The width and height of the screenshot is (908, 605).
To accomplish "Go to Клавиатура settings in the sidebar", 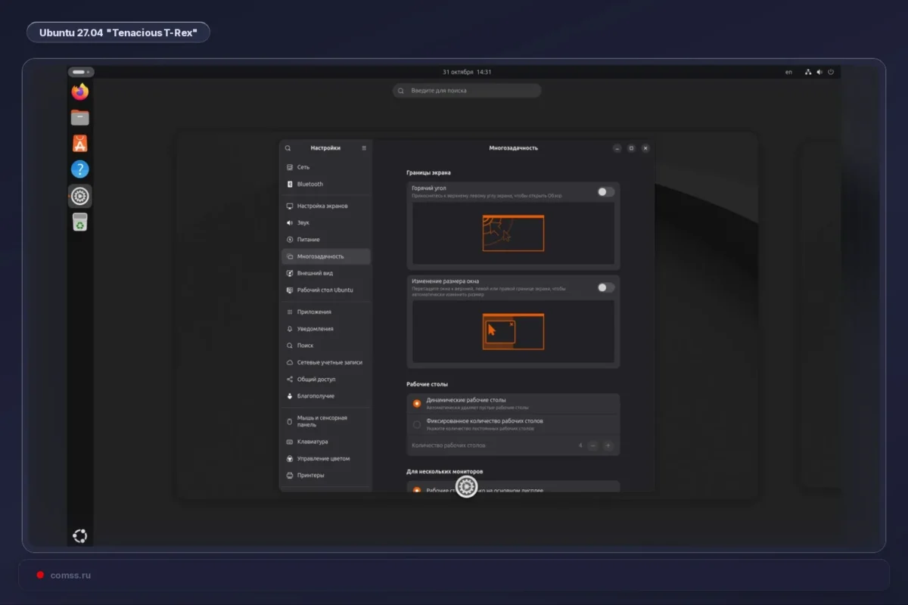I will [x=326, y=442].
